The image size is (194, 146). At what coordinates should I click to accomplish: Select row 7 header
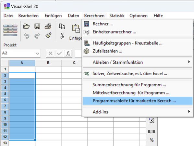click(5, 106)
